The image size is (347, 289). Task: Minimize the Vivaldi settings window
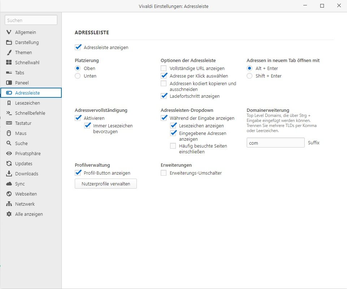(305, 5)
